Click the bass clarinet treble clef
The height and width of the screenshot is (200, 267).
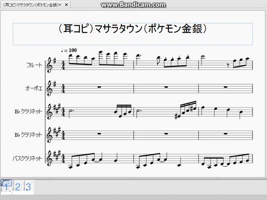click(49, 158)
